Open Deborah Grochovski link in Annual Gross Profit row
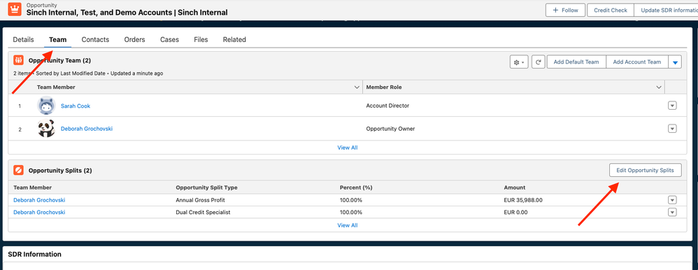The width and height of the screenshot is (698, 270). pos(39,200)
